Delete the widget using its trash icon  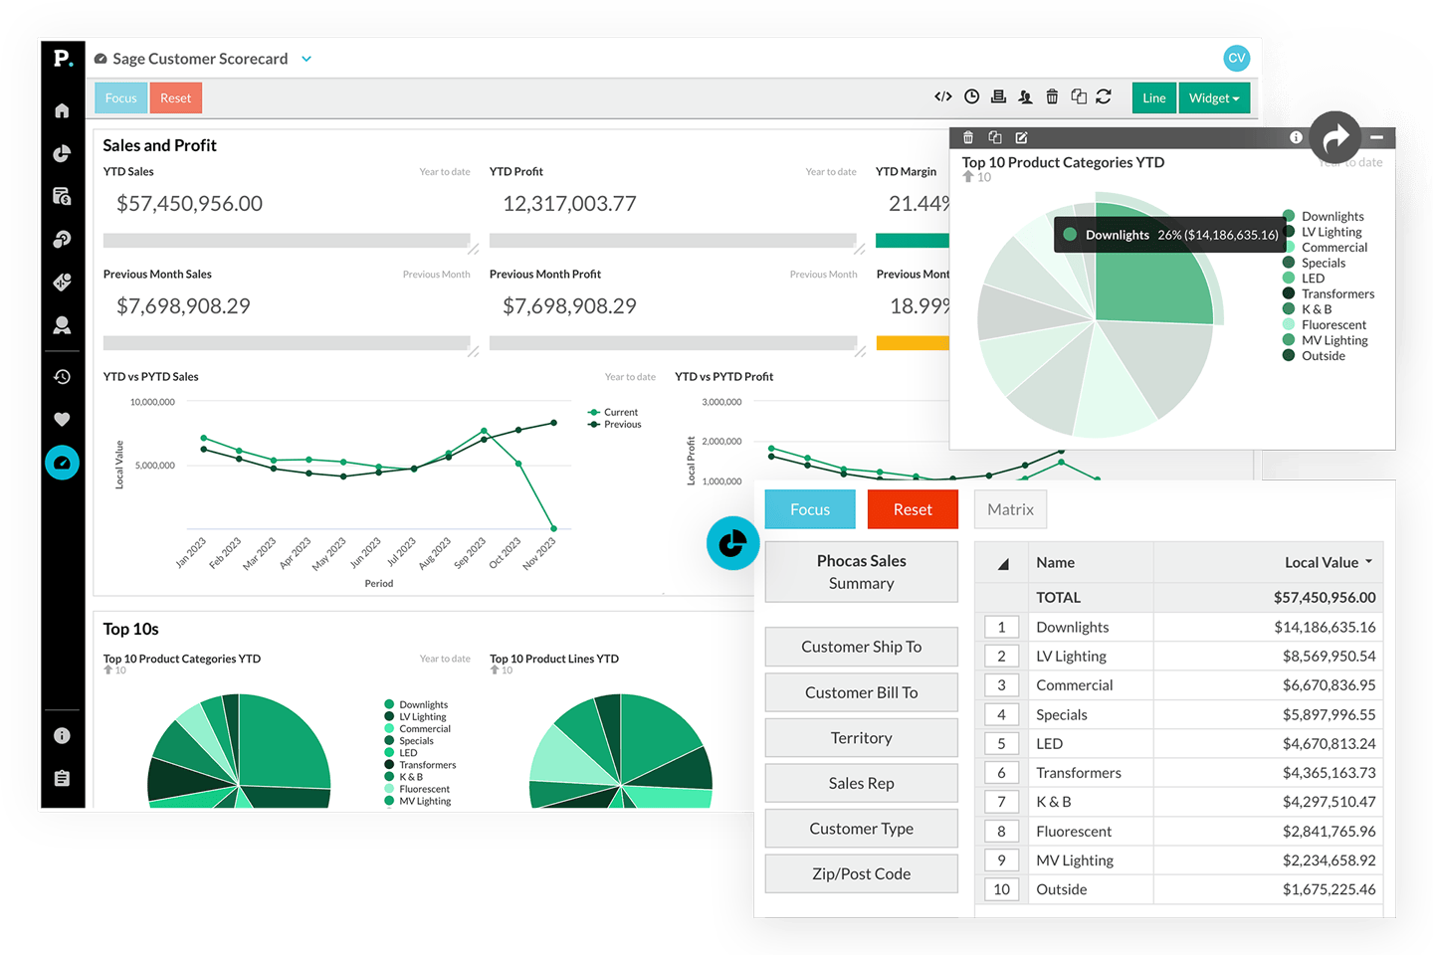coord(968,137)
